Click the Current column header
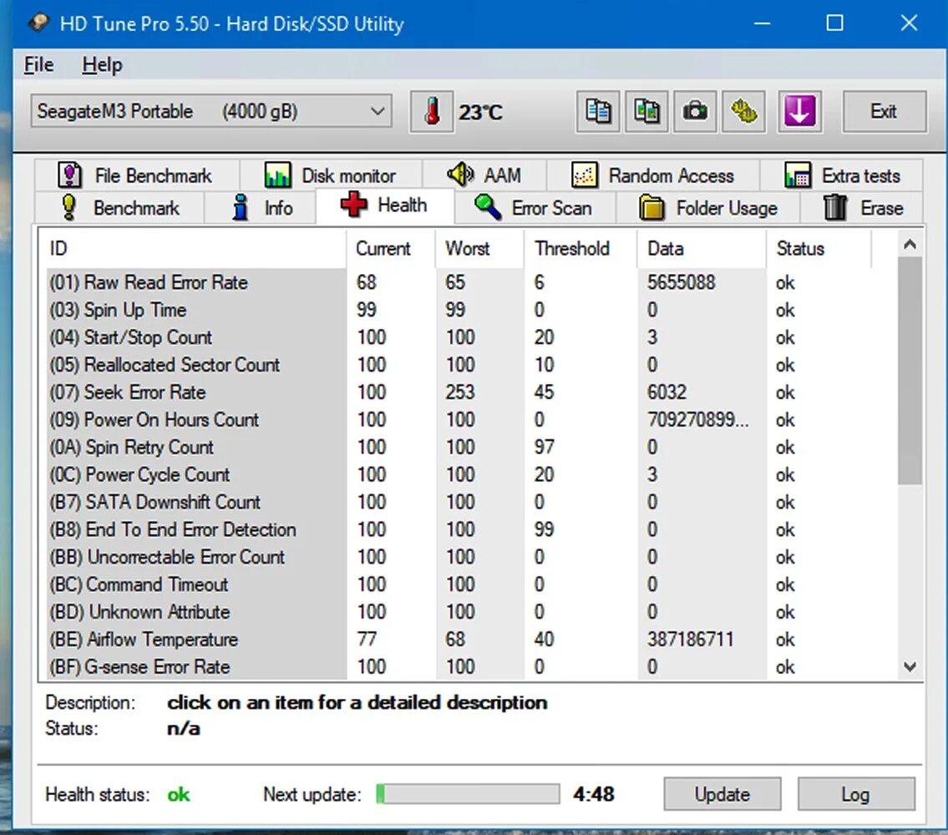The height and width of the screenshot is (835, 948). pos(391,249)
